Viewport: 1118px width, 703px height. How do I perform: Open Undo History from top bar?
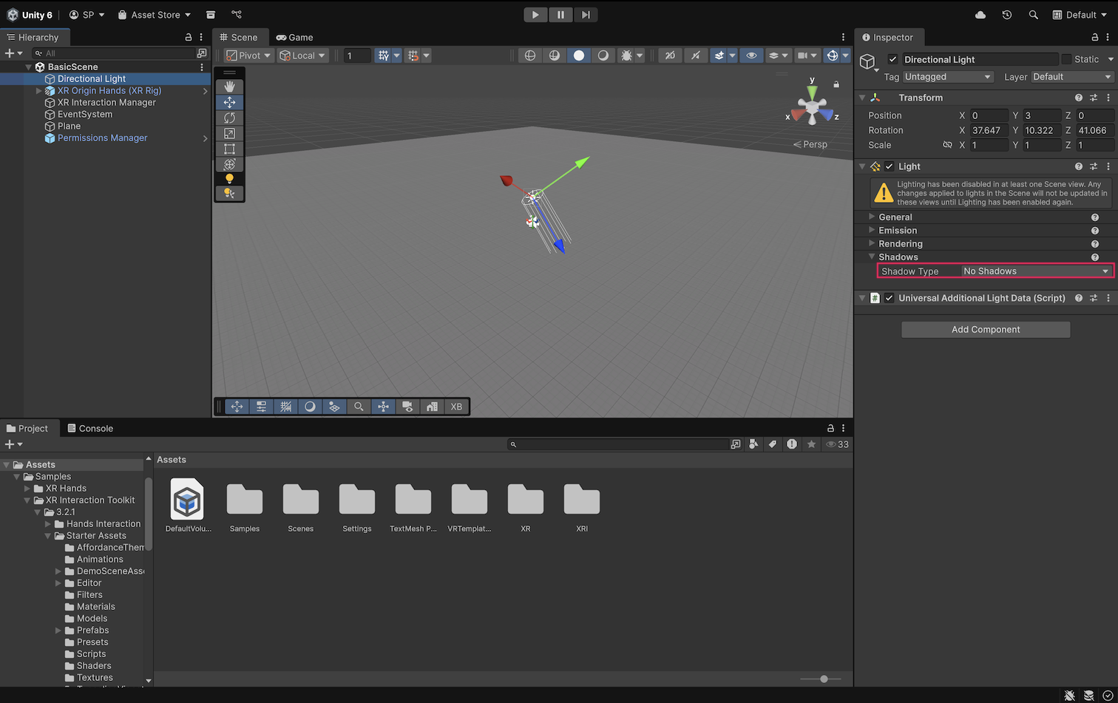click(1007, 15)
